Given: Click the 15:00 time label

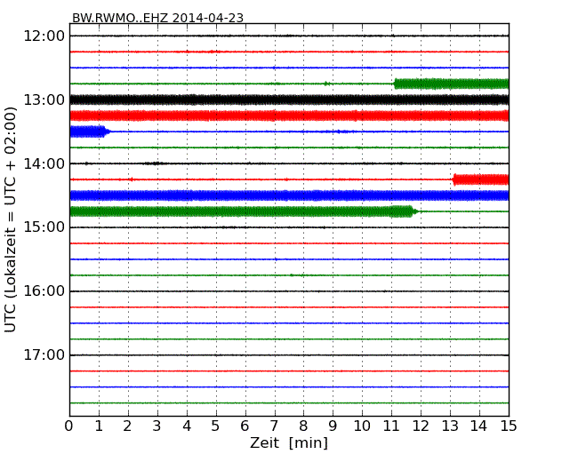Looking at the screenshot, I should point(44,227).
